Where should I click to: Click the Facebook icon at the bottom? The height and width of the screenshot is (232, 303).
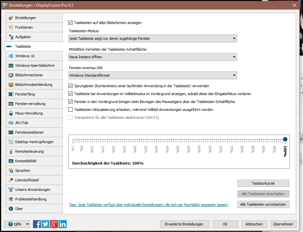[37, 224]
